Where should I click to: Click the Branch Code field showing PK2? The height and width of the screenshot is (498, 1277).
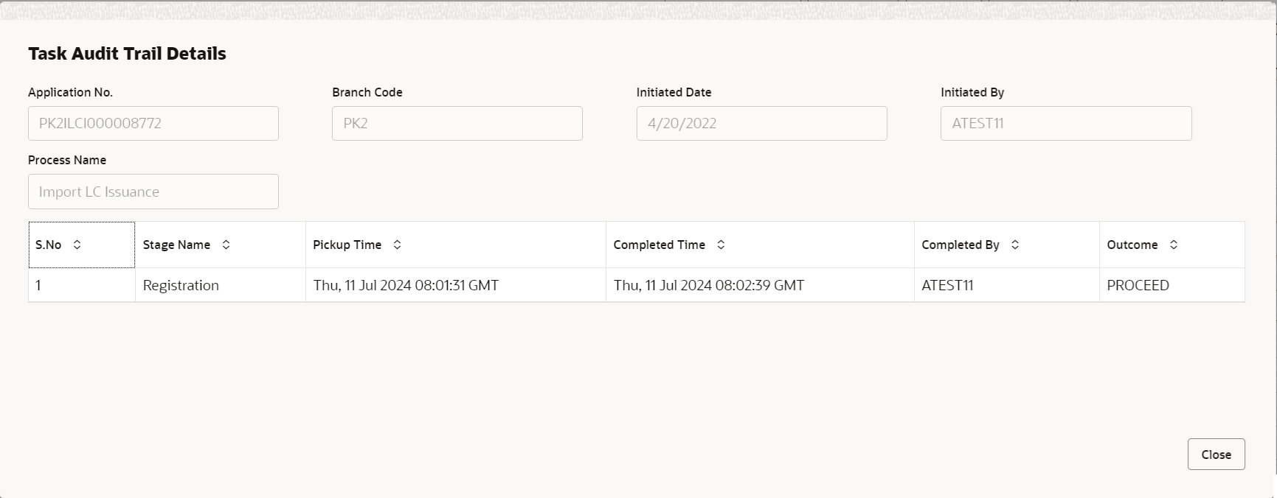(457, 123)
